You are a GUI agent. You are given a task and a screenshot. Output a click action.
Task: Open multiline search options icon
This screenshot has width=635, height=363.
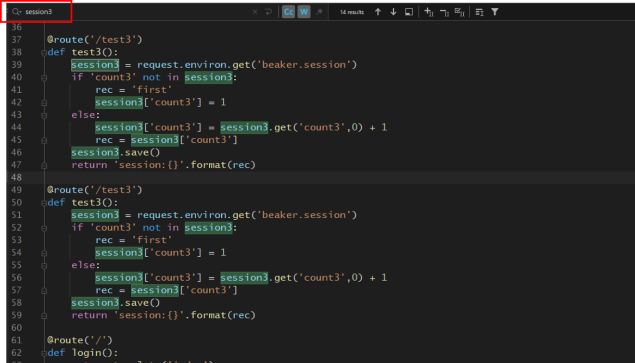click(480, 12)
